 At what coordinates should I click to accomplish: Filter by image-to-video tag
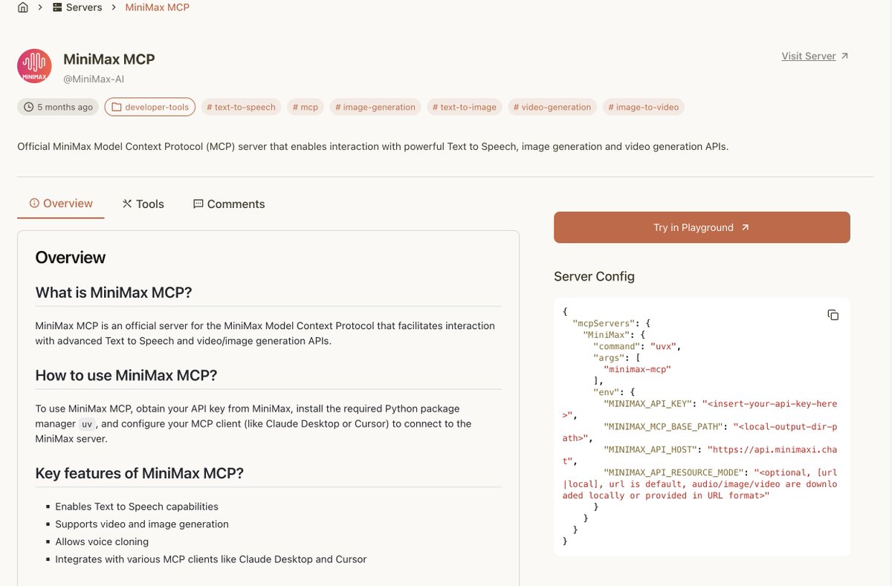click(644, 107)
